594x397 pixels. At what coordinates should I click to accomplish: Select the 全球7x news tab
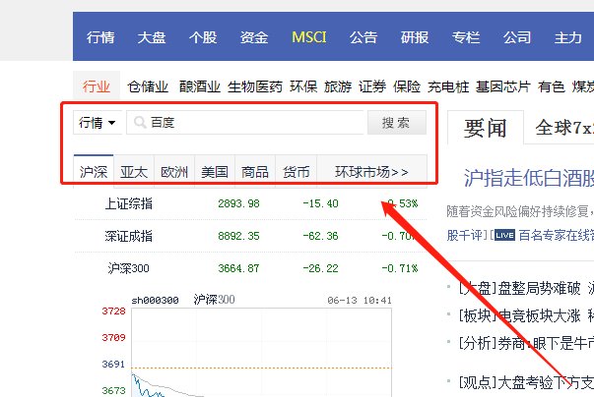pos(563,128)
